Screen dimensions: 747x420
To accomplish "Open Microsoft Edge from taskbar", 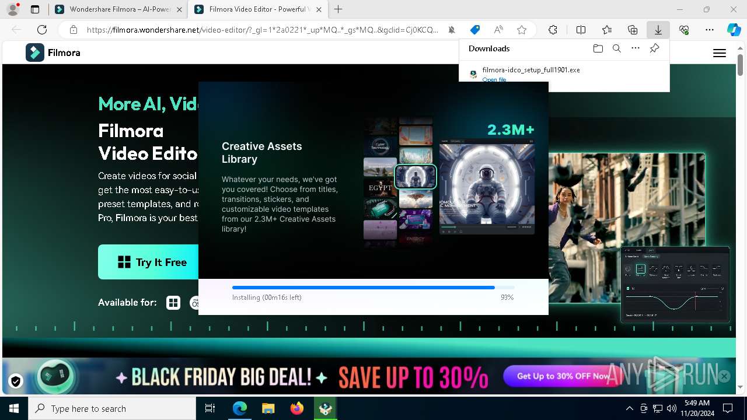I will tap(240, 408).
